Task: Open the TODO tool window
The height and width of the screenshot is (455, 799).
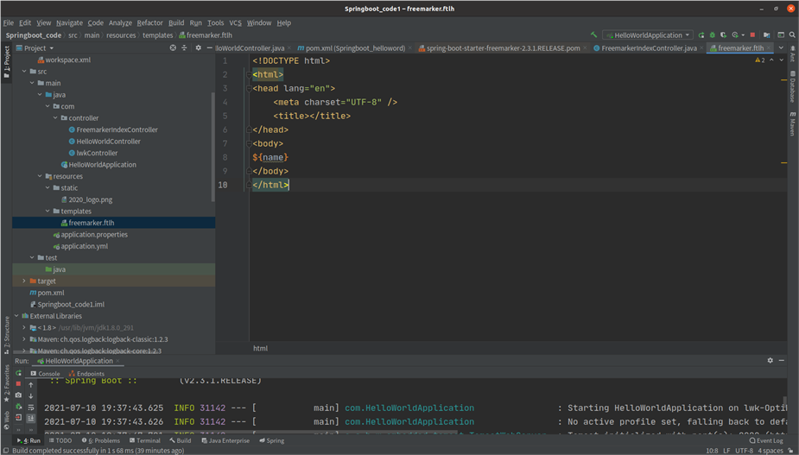Action: point(60,440)
